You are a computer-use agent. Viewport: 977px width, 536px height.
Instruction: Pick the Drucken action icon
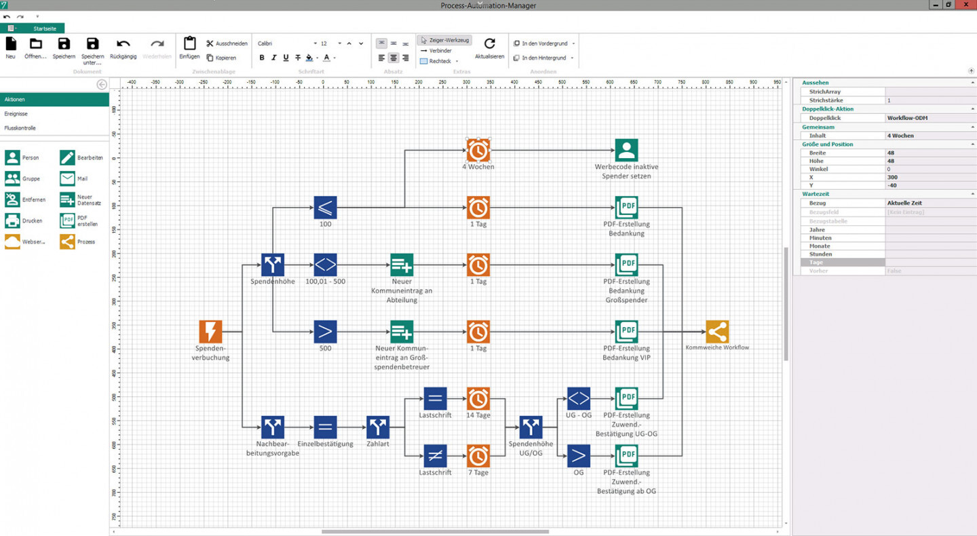click(x=12, y=221)
